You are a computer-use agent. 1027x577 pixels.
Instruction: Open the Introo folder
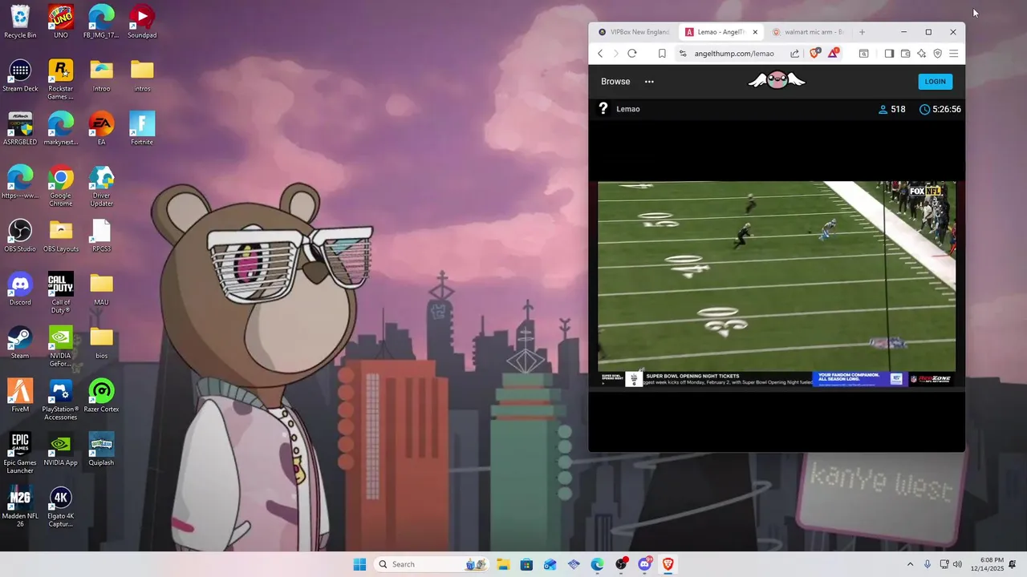(x=101, y=75)
